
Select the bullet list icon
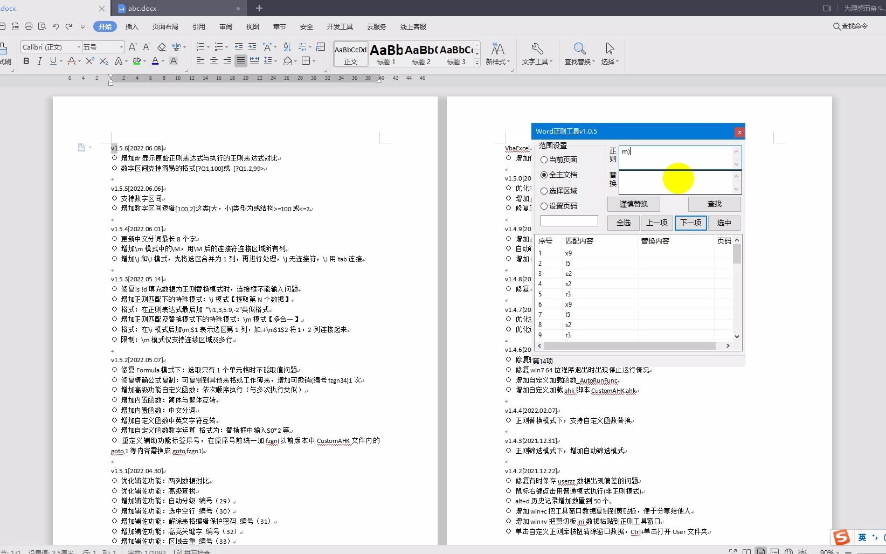tap(200, 47)
